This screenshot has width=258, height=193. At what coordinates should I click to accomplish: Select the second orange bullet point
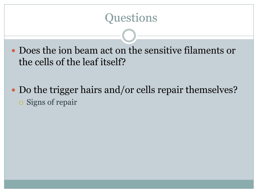(x=14, y=90)
